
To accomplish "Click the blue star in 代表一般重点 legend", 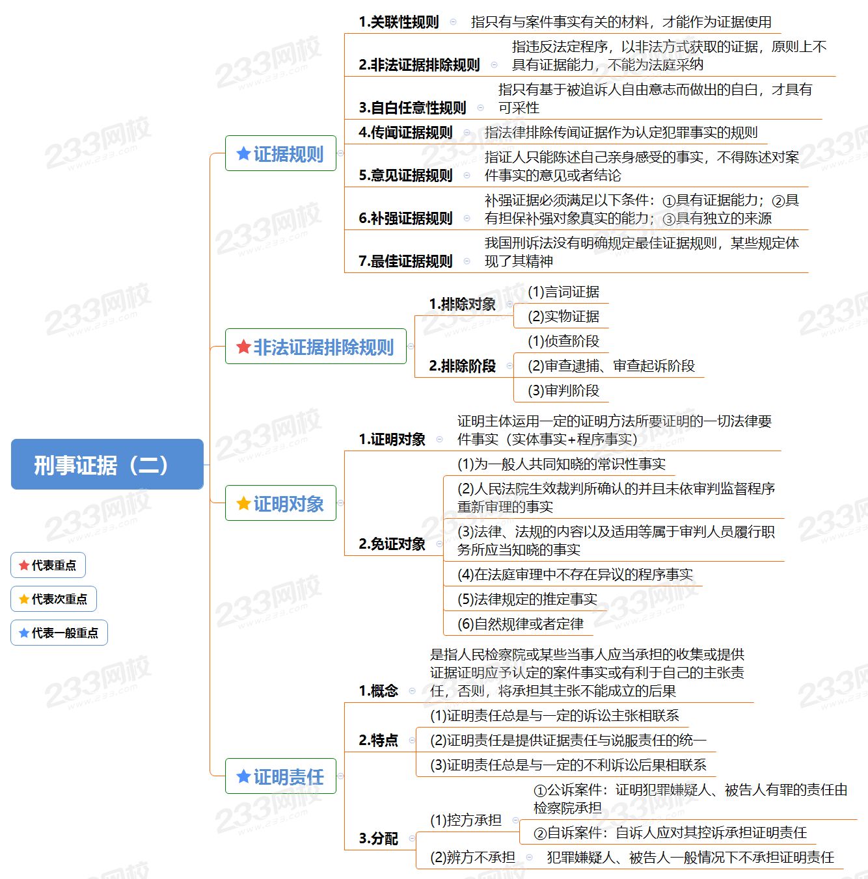I will point(24,633).
